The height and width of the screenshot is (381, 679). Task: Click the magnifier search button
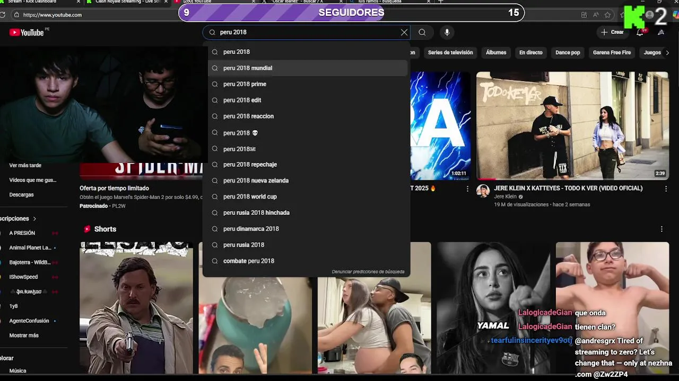(x=422, y=32)
